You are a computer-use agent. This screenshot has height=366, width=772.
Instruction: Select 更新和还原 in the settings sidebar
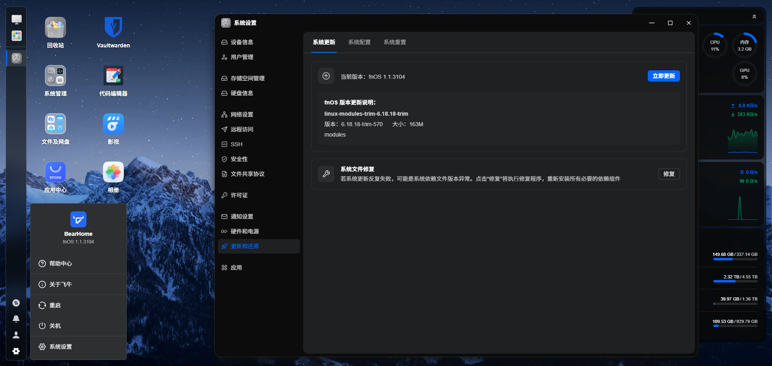pos(259,246)
